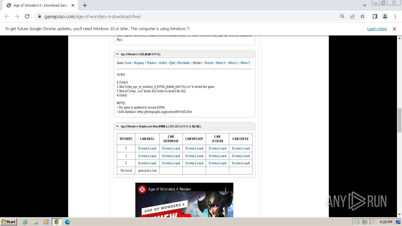This screenshot has width=402, height=226.
Task: Open the Windows Start menu
Action: tap(8, 222)
